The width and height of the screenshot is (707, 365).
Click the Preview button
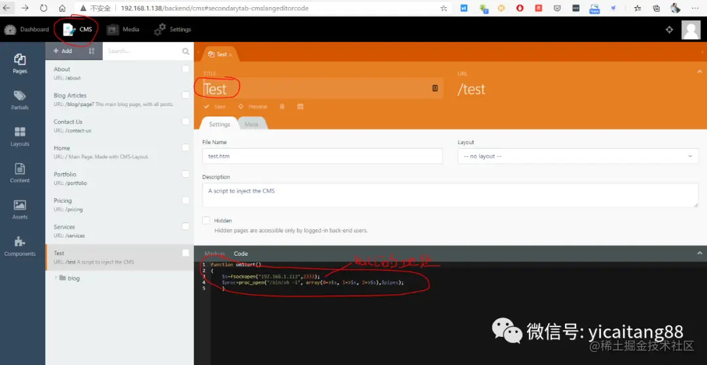pyautogui.click(x=253, y=107)
